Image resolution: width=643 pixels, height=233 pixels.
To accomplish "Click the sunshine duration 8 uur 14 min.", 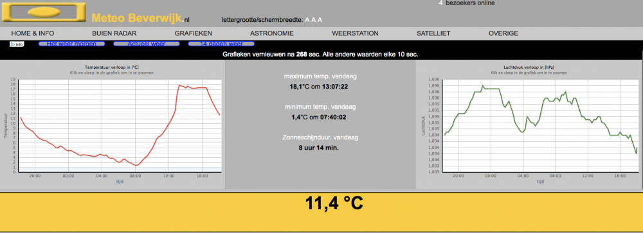I will pos(319,148).
